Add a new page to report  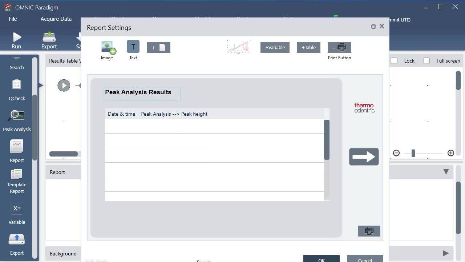tap(158, 47)
